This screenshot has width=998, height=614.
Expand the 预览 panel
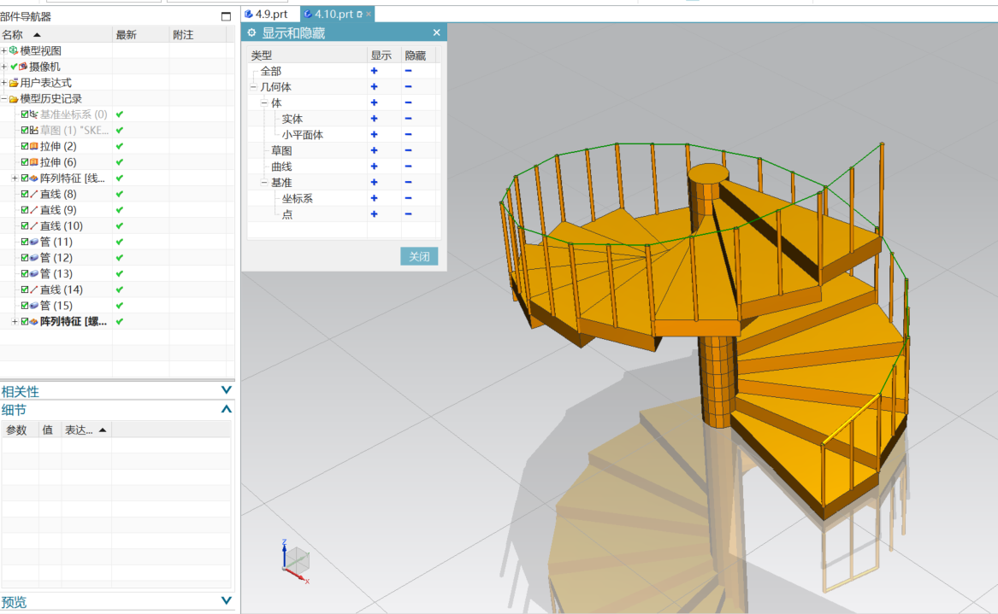tap(226, 600)
